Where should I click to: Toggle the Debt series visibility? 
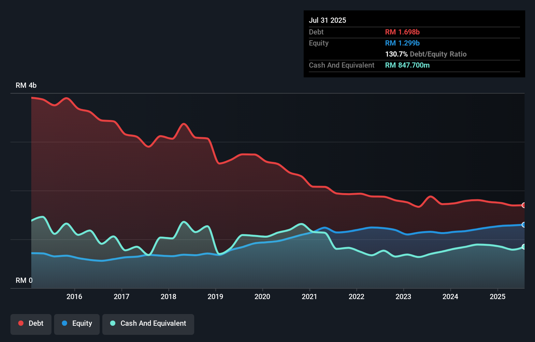(x=31, y=324)
